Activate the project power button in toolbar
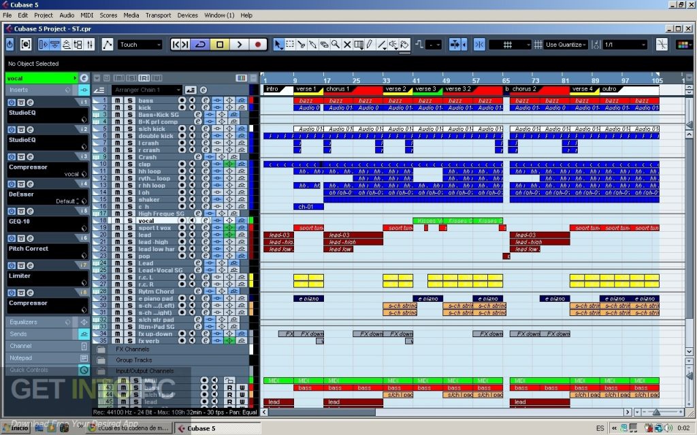 pos(10,44)
